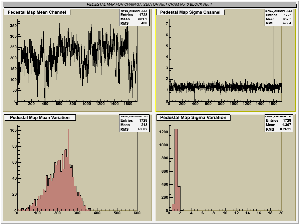
Task: Click y-axis label 7 on Sigma Channel plot
Action: point(167,24)
